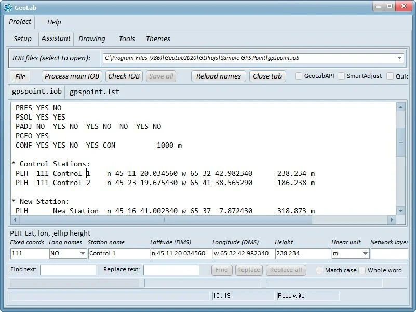The height and width of the screenshot is (312, 416).
Task: Click the 'CONF YES YES NO YES CON' line
Action: 99,145
